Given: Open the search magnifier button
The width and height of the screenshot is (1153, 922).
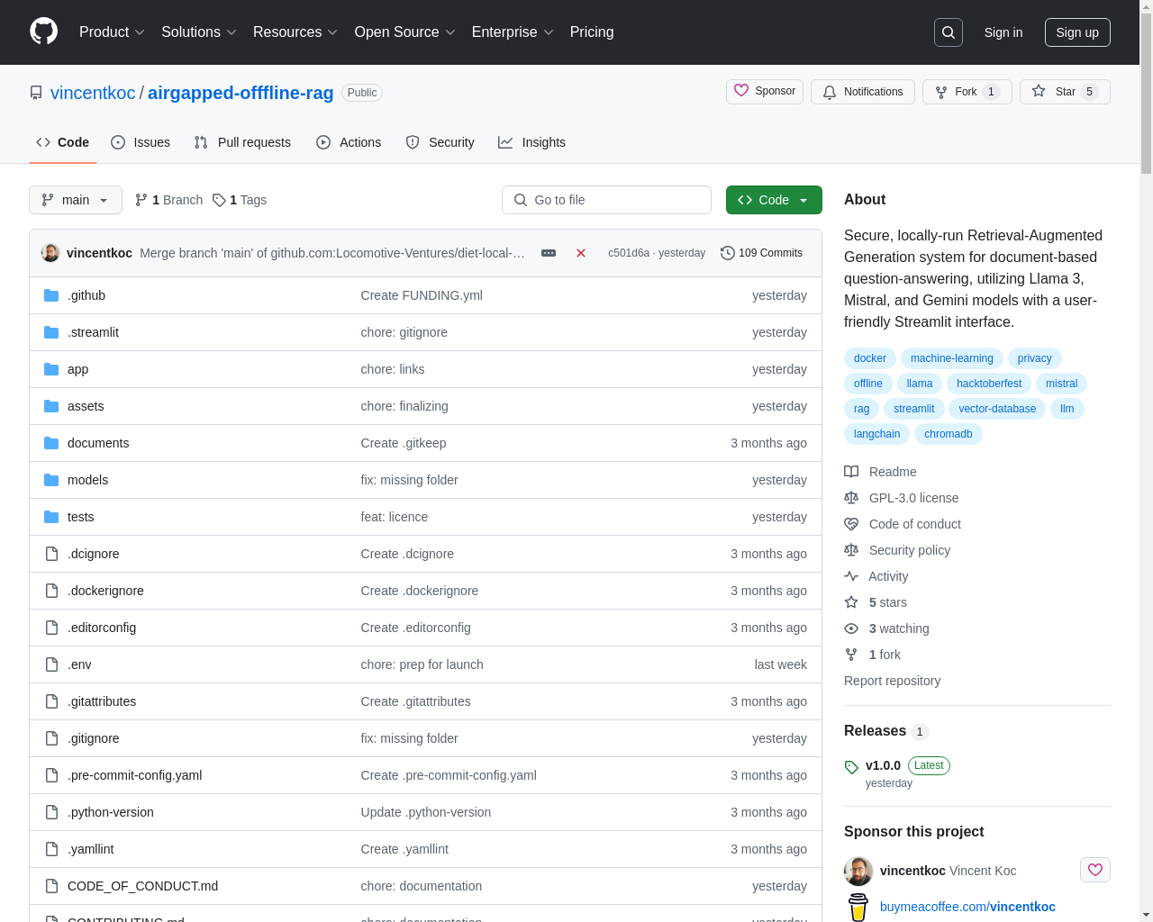Looking at the screenshot, I should point(949,32).
